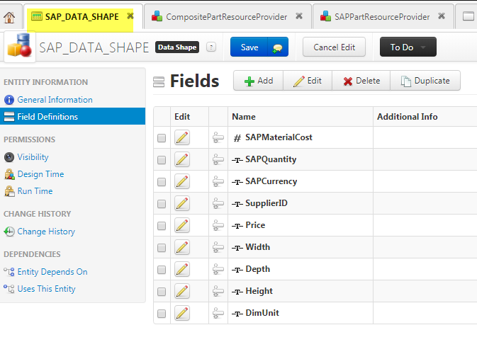Click the Edit toolbar button
Screen dimensions: 477x342
click(308, 81)
